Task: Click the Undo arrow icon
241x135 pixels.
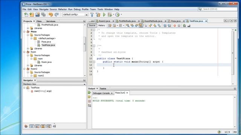Action: tap(51, 15)
